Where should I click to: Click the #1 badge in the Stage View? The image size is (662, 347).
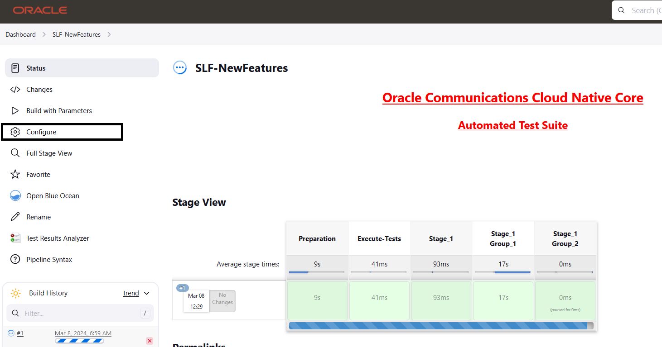pos(183,288)
